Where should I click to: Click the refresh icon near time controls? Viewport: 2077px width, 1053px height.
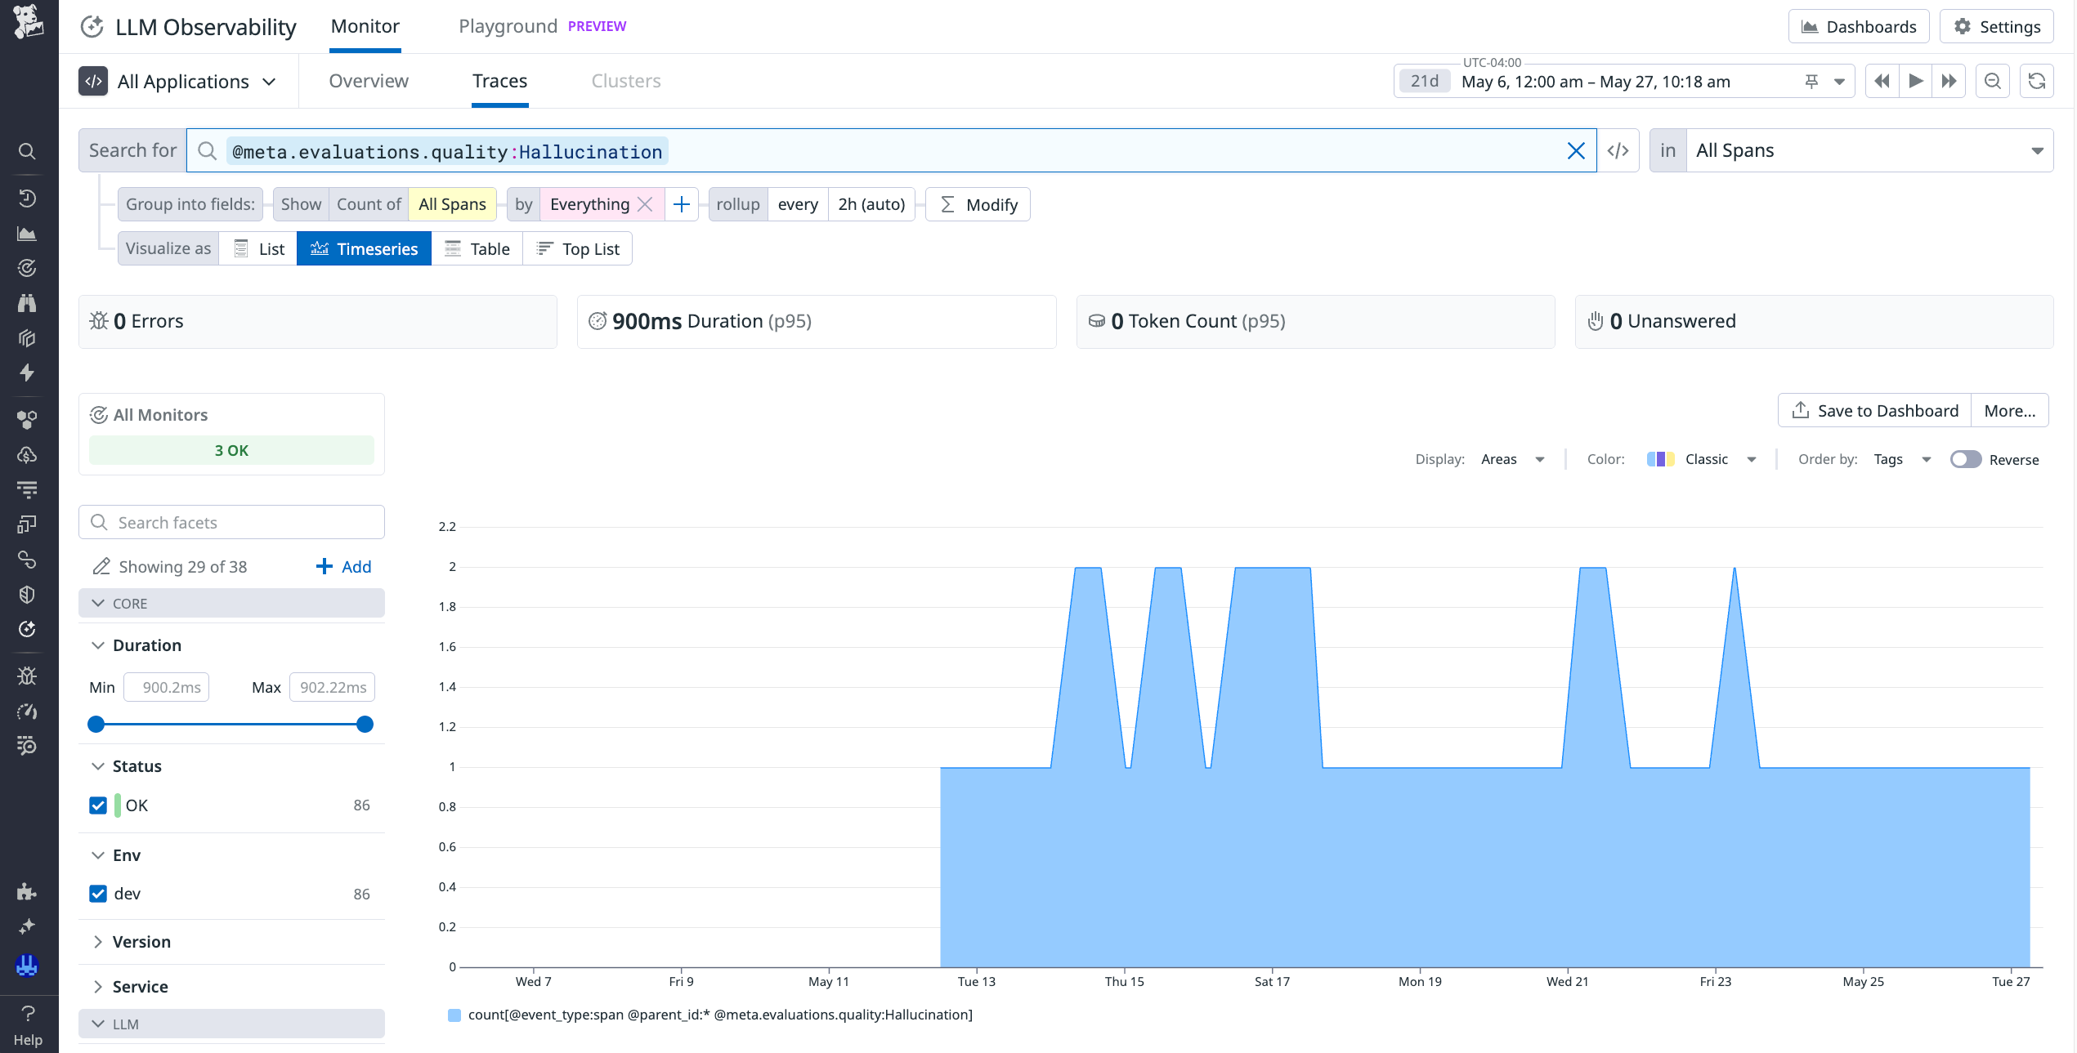(2037, 81)
